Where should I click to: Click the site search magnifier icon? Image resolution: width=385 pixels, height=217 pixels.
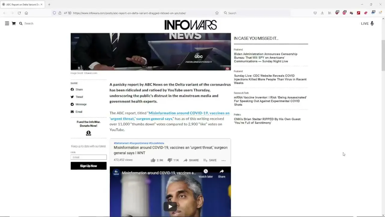pos(21,23)
